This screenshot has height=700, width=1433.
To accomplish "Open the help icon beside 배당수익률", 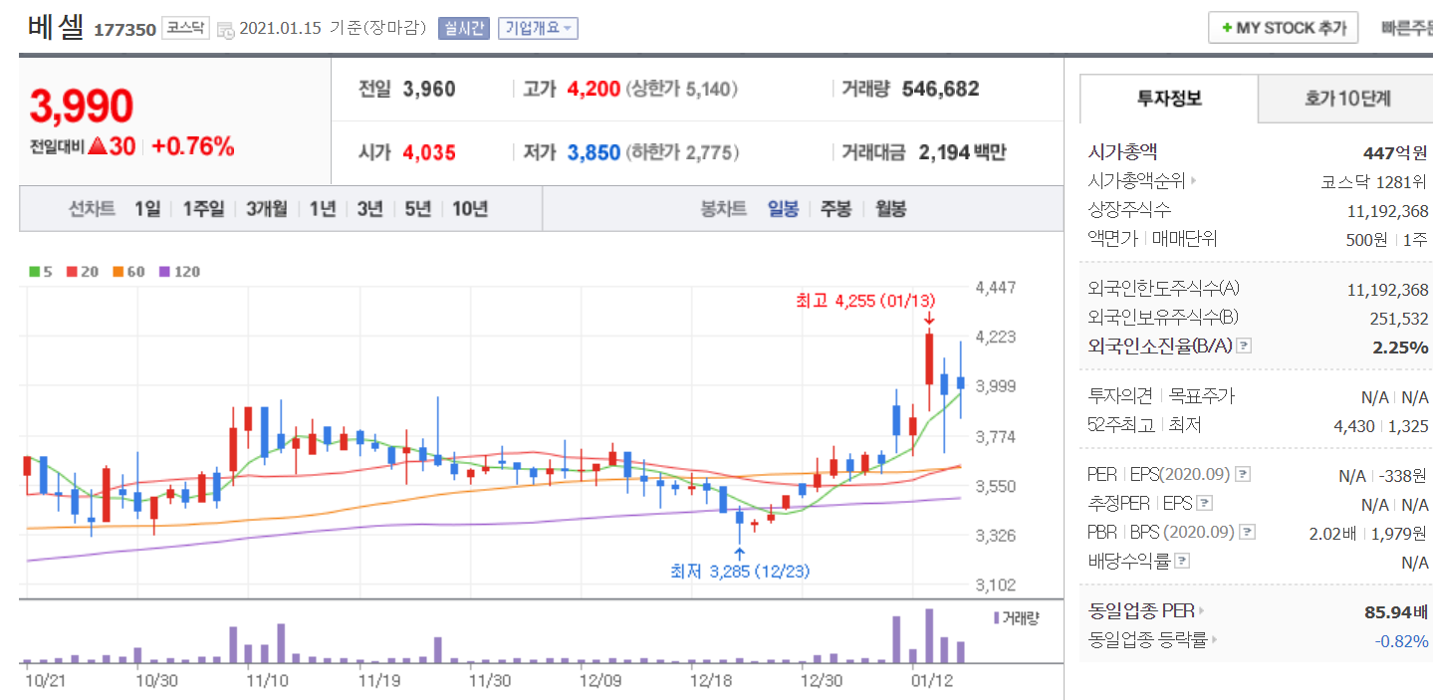I will [x=1182, y=562].
